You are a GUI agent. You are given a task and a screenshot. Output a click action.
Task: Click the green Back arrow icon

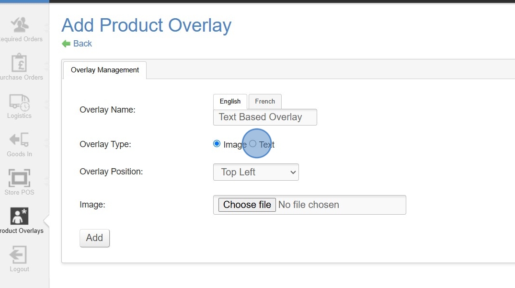66,44
